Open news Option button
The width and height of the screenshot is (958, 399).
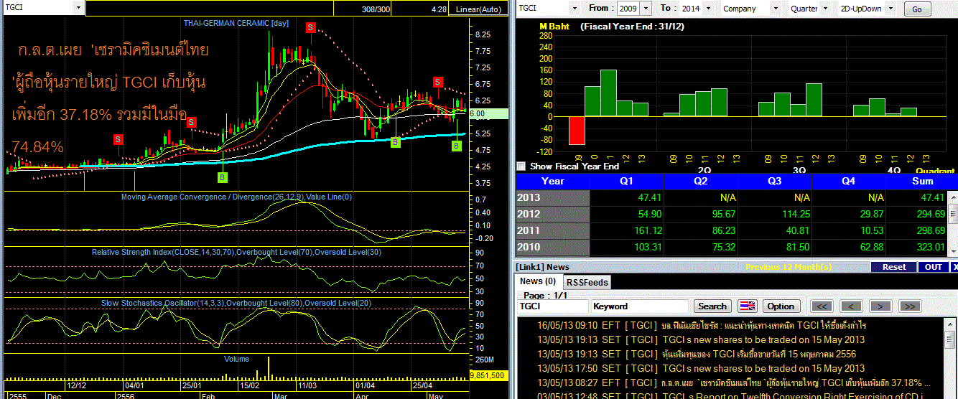pos(781,306)
